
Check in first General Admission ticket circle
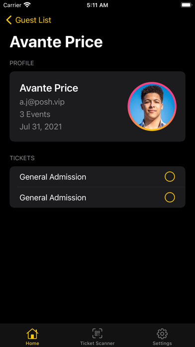coord(170,176)
